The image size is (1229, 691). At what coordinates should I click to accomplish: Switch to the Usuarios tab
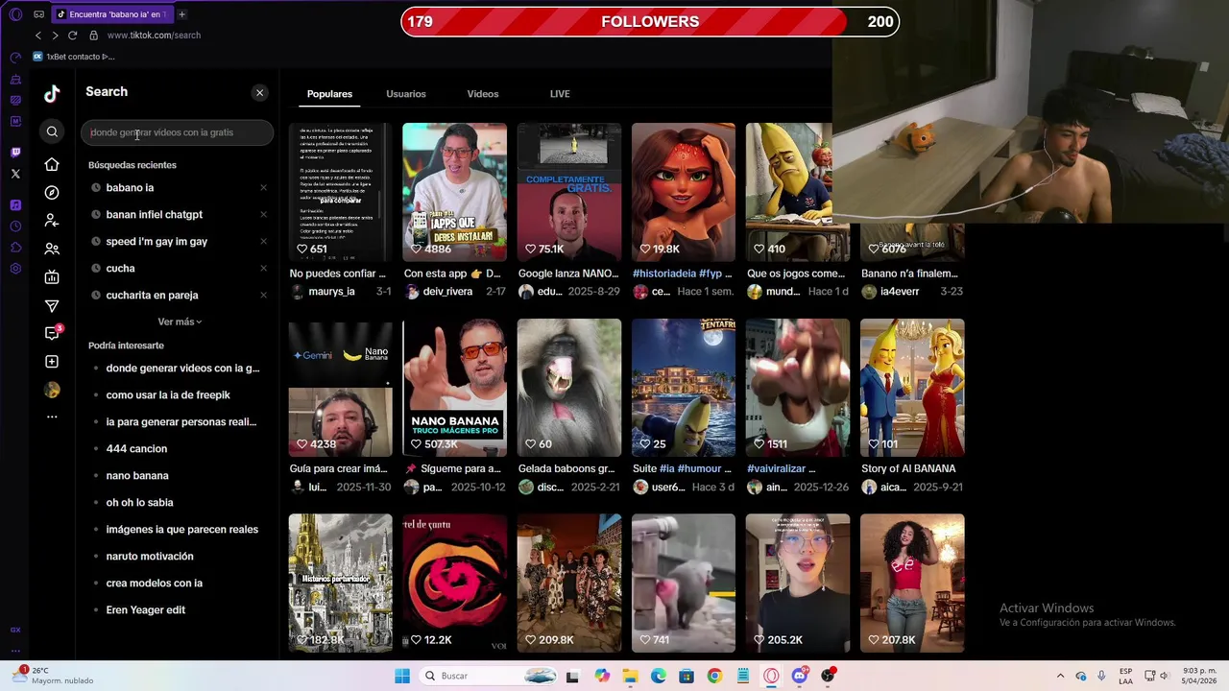[406, 94]
